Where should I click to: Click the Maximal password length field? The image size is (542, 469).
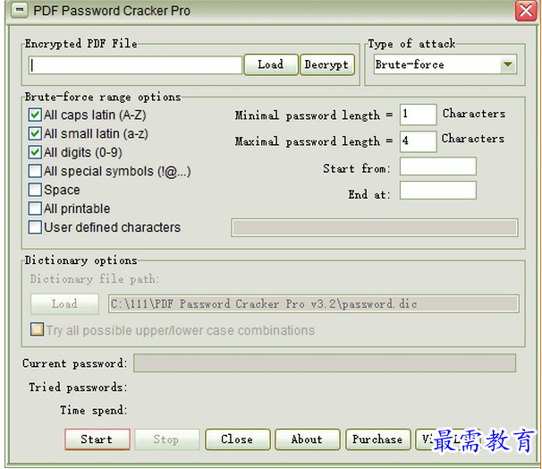[x=419, y=141]
